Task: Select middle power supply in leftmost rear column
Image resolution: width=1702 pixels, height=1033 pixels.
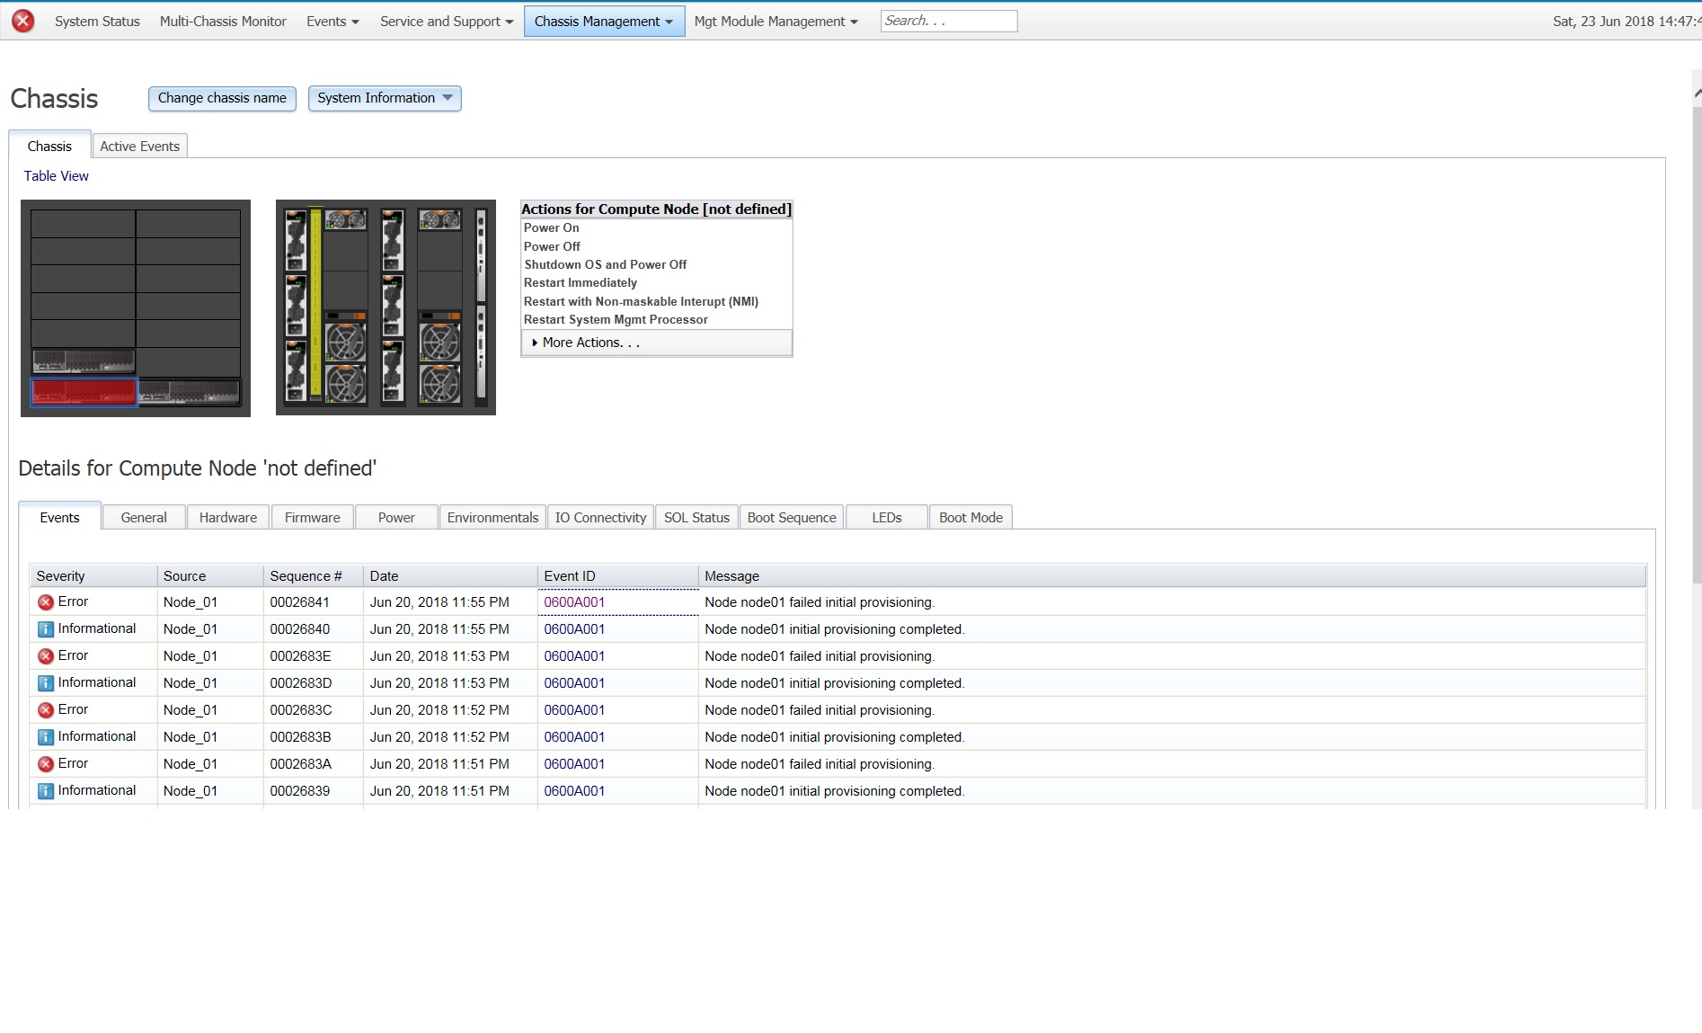Action: click(296, 305)
